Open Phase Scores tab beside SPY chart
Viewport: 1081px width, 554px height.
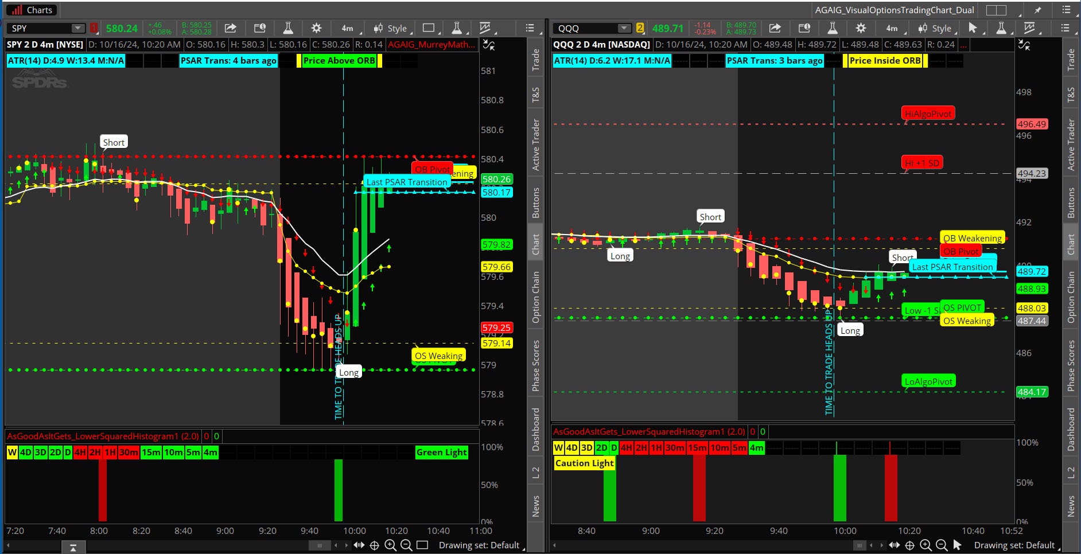(535, 366)
